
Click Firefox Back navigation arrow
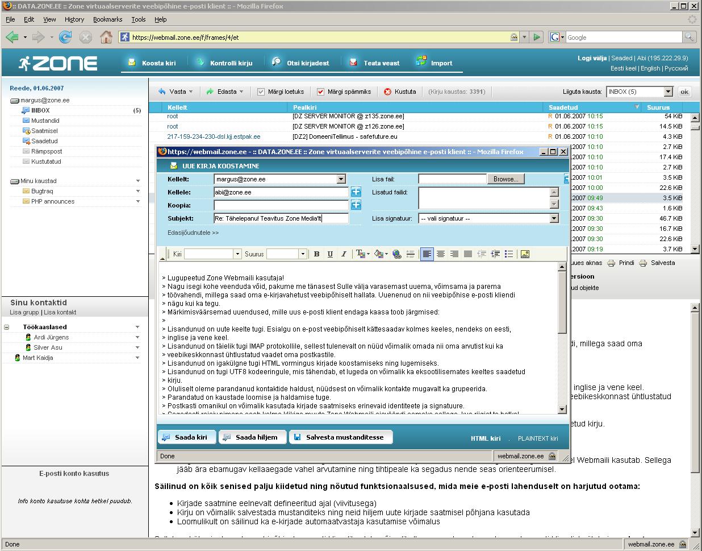(x=11, y=37)
